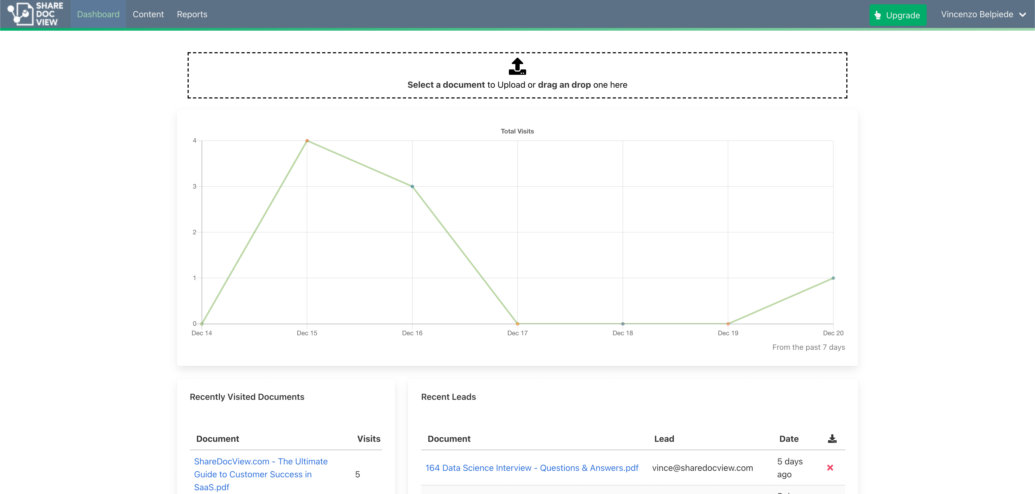Click the download leads icon in Recent Leads header
Viewport: 1035px width, 494px height.
(x=832, y=438)
